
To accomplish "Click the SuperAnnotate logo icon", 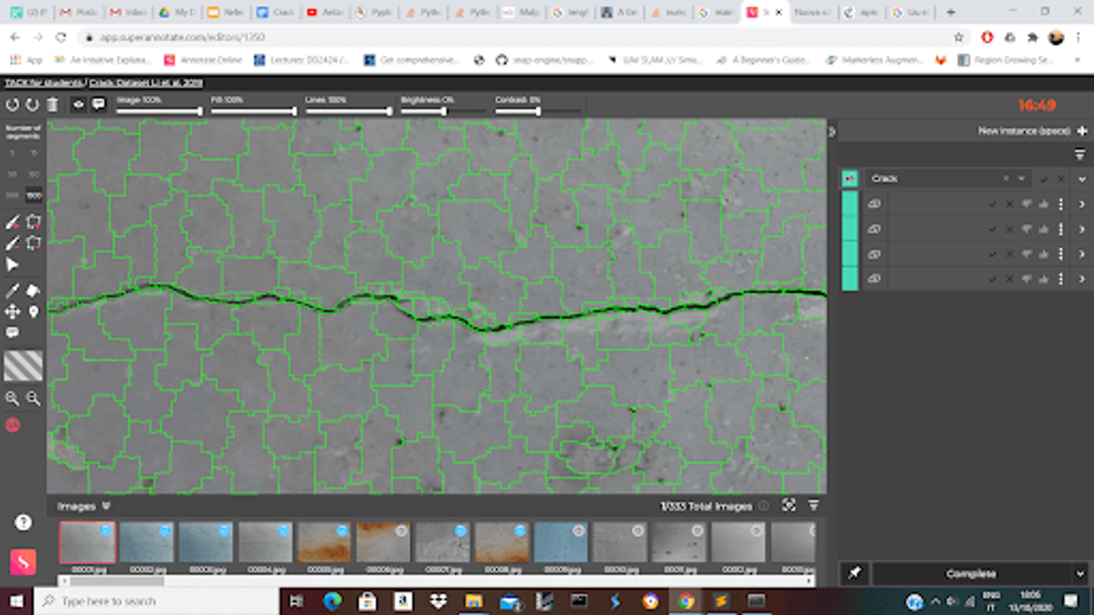I will [x=23, y=562].
